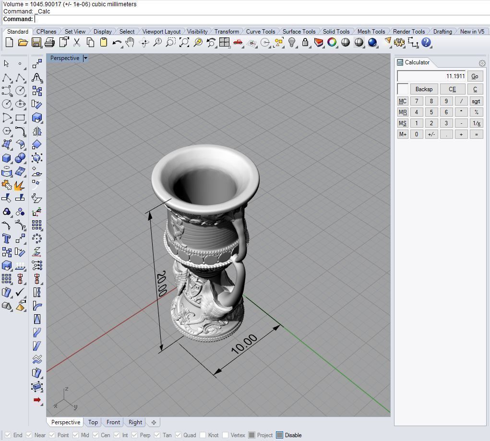Click the New file icon
Viewport: 490px width, 441px height.
click(10, 42)
